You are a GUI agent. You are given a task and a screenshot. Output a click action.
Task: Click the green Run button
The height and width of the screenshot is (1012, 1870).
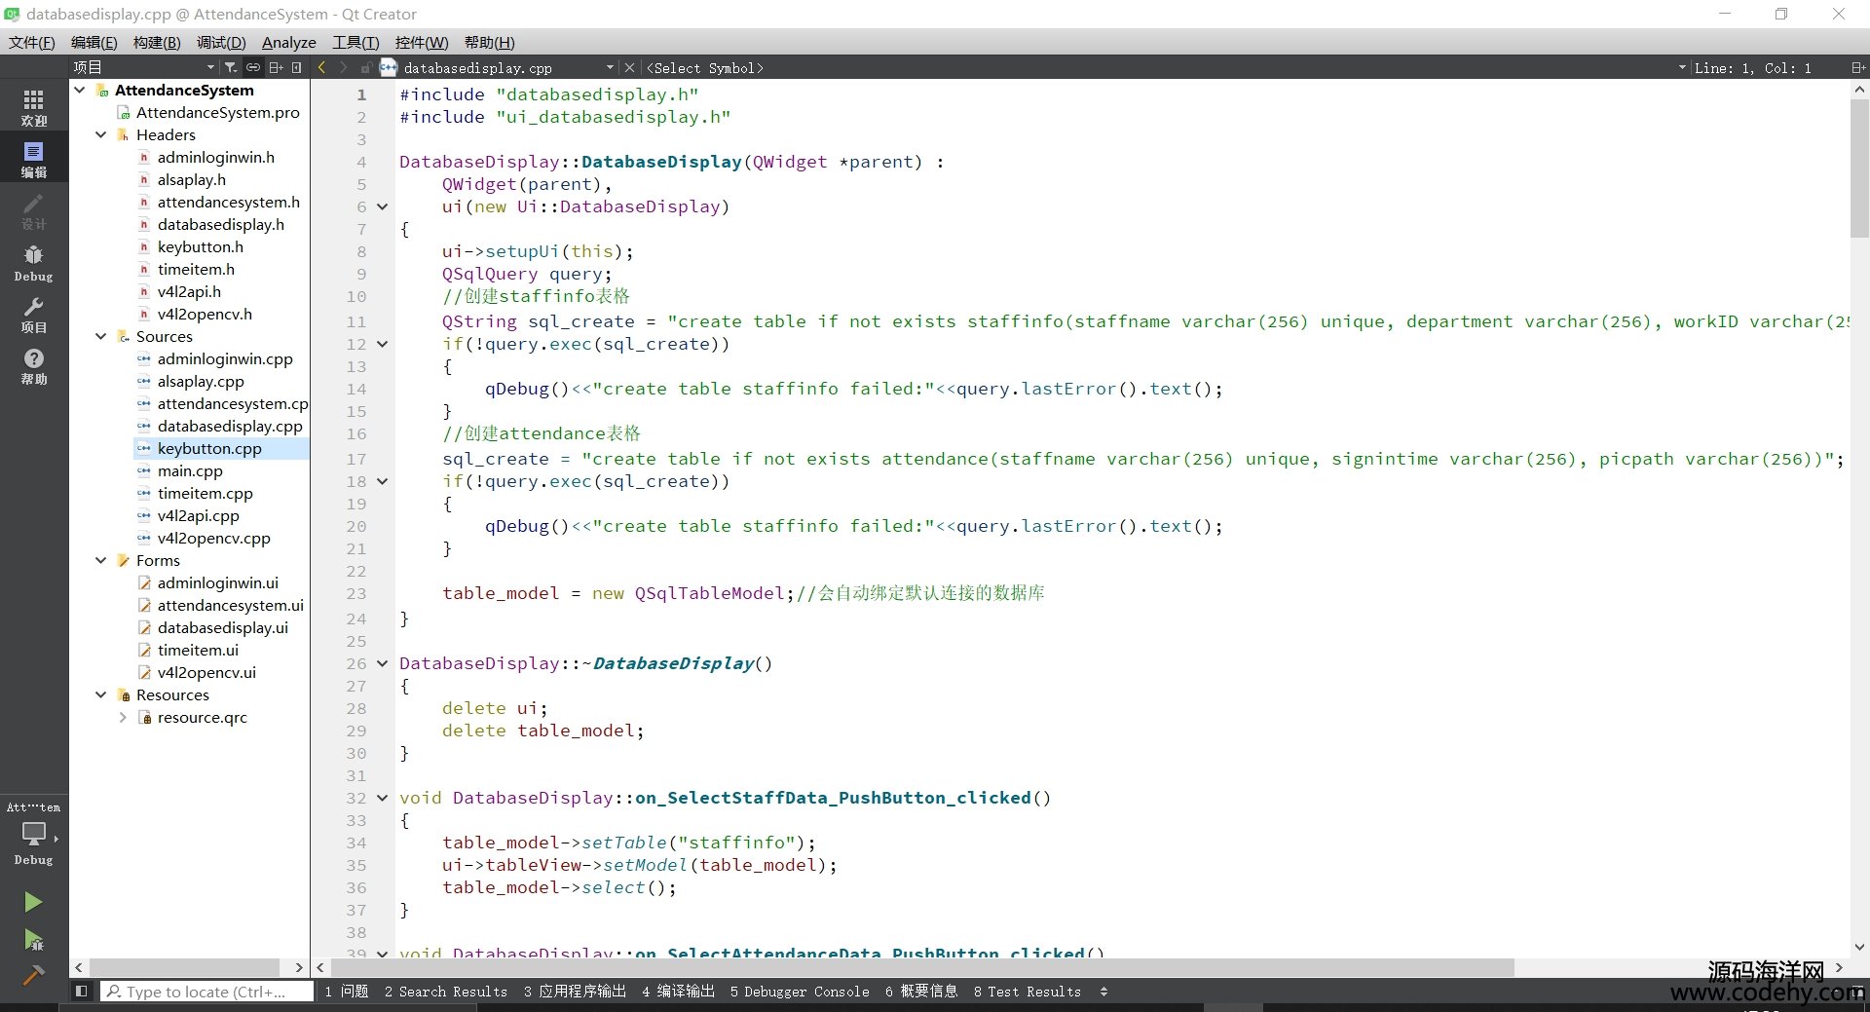(x=33, y=902)
